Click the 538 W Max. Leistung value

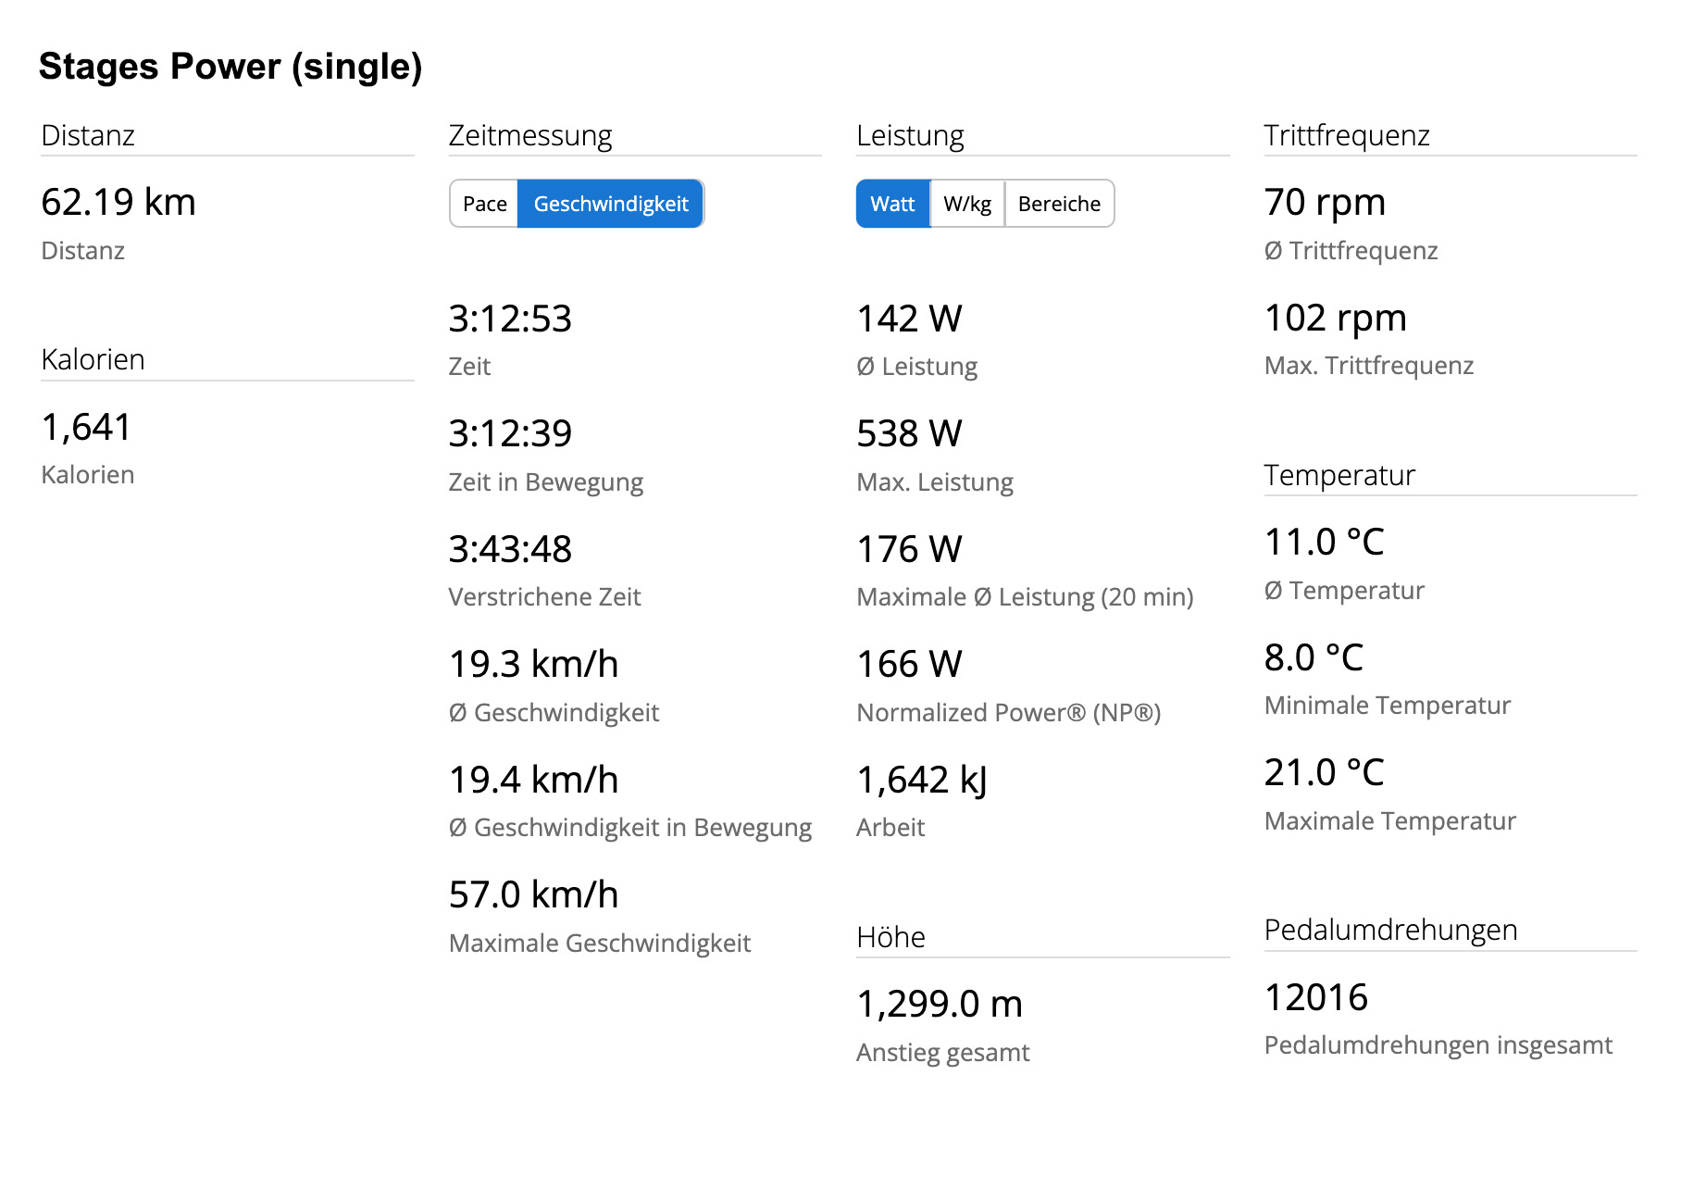click(x=910, y=433)
